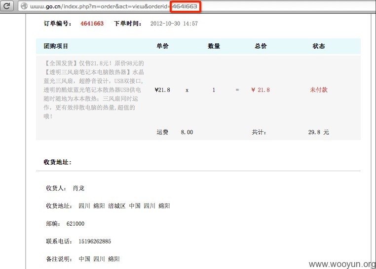The image size is (376, 269).
Task: Click the browser reload button
Action: pos(6,6)
